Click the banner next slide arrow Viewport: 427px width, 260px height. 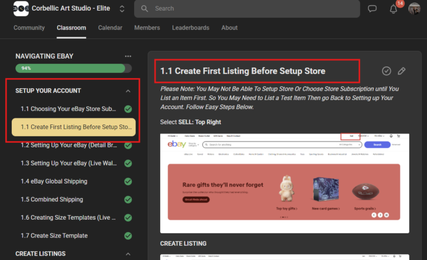(x=380, y=215)
